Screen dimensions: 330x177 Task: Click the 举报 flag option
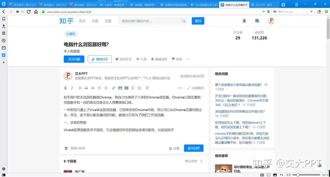point(177,59)
